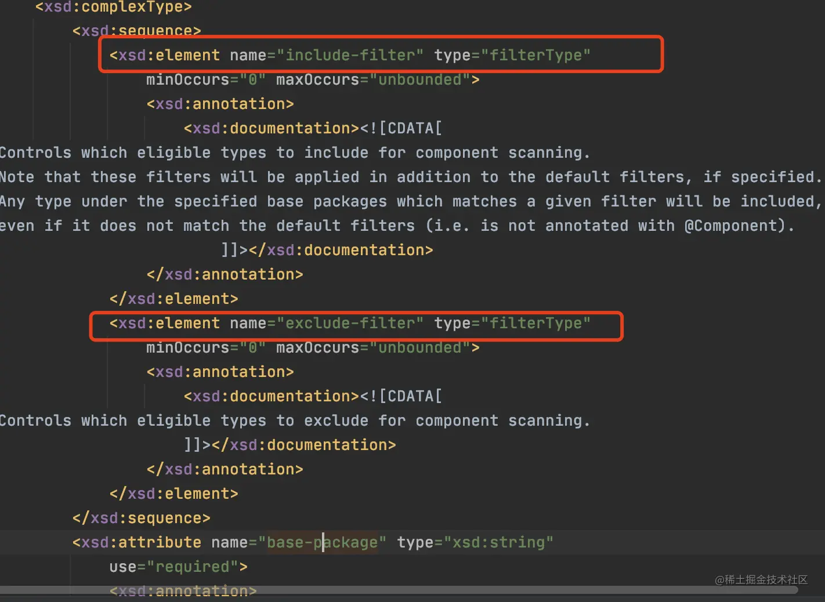Click the first closing xsd:element tag

pyautogui.click(x=173, y=299)
